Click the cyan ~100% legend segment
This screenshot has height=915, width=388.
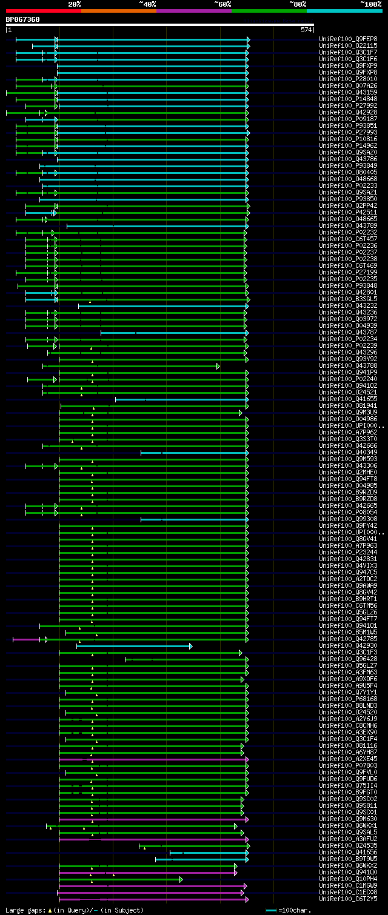click(344, 11)
